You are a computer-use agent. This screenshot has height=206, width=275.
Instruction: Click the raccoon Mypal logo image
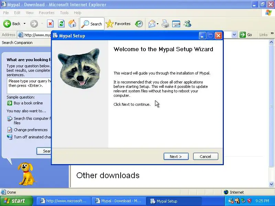tap(79, 68)
